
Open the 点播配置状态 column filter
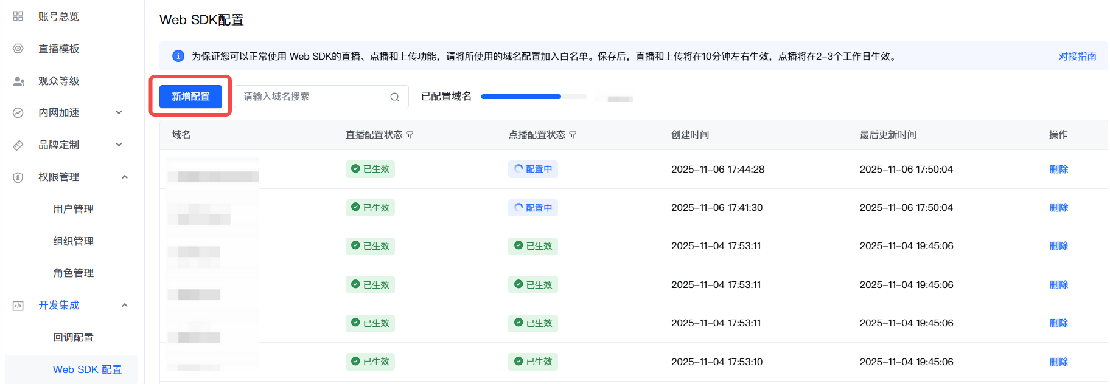pos(573,135)
